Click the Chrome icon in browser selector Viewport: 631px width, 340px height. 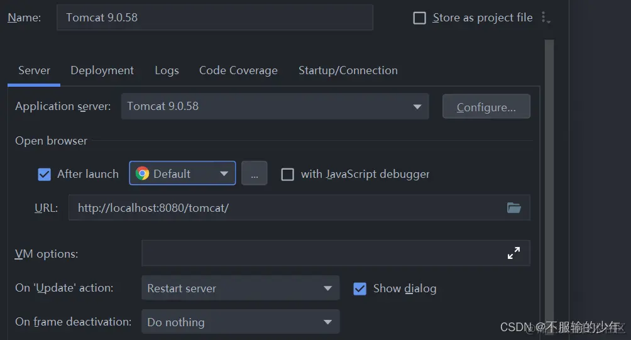[143, 173]
